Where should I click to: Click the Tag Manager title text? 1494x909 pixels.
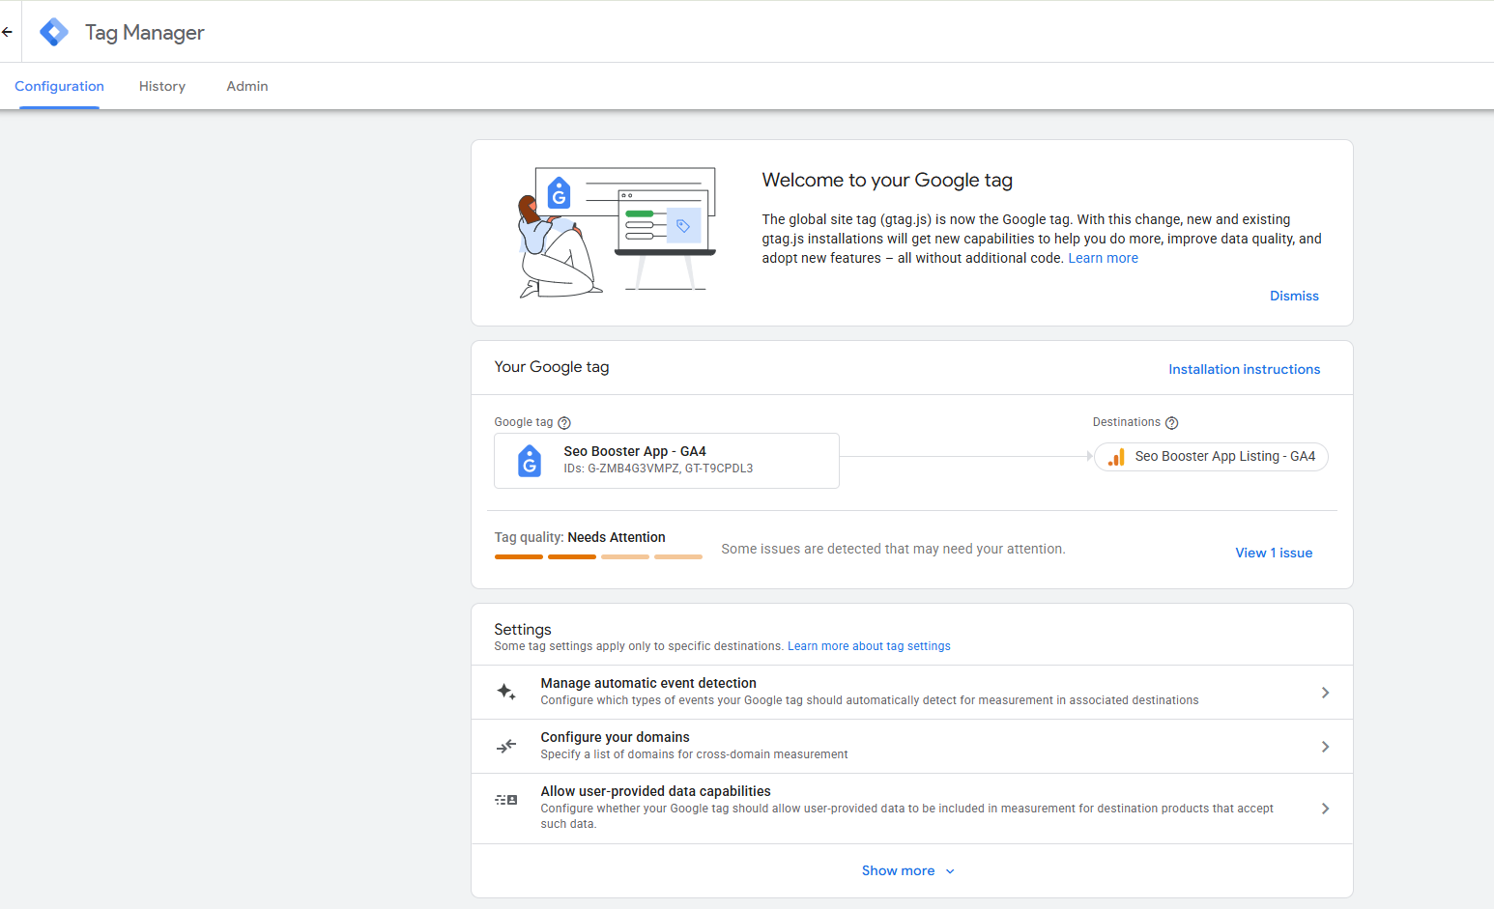[145, 32]
